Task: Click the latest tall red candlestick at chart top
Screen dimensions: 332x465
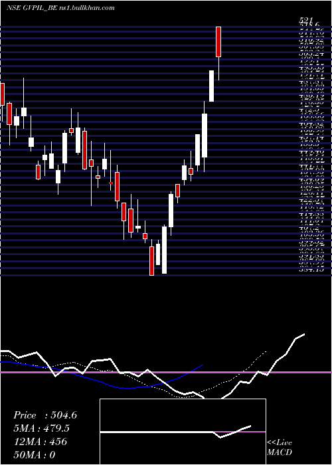Action: [x=218, y=41]
